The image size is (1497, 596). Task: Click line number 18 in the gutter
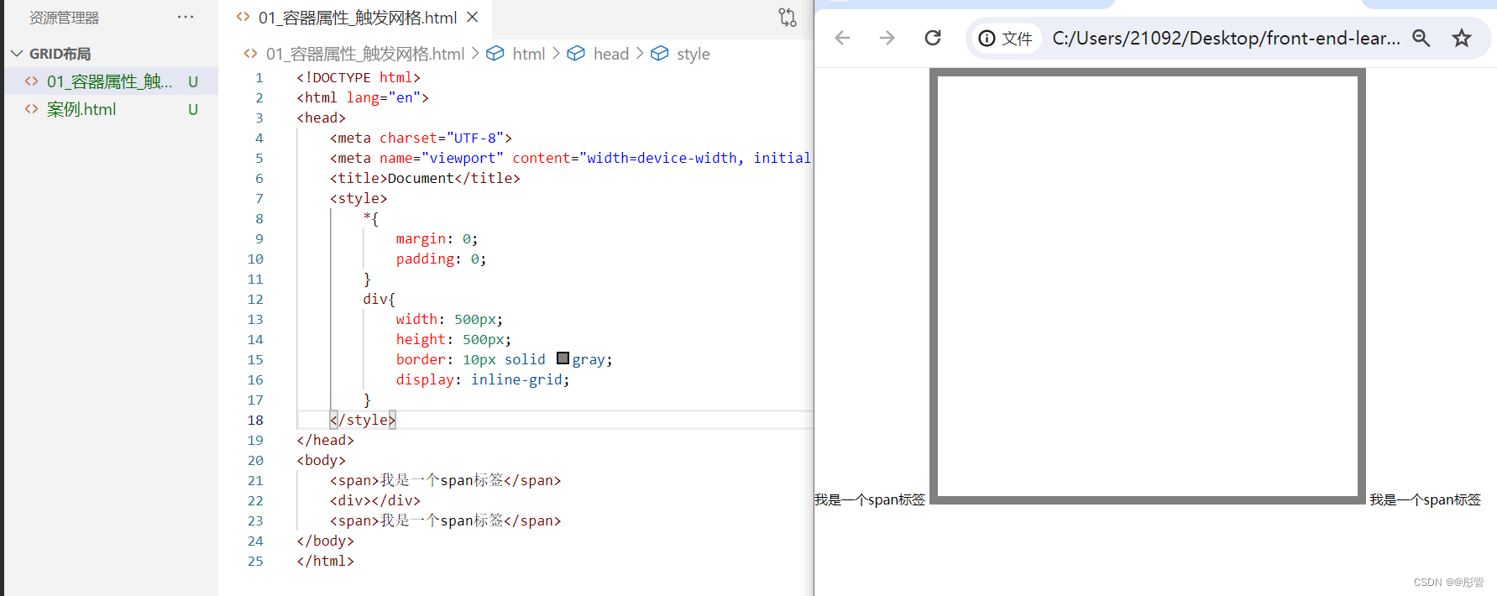255,420
